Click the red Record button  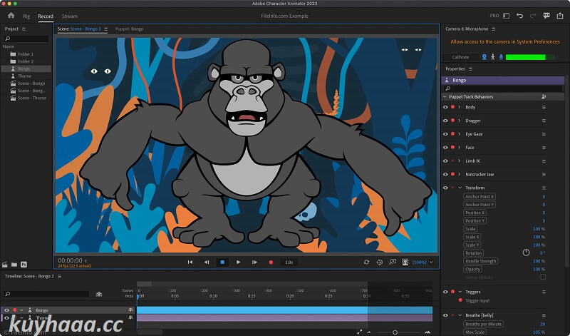(x=271, y=262)
